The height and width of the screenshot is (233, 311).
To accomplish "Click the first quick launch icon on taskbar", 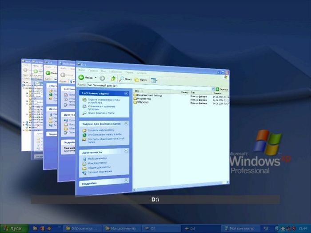I will (x=35, y=229).
